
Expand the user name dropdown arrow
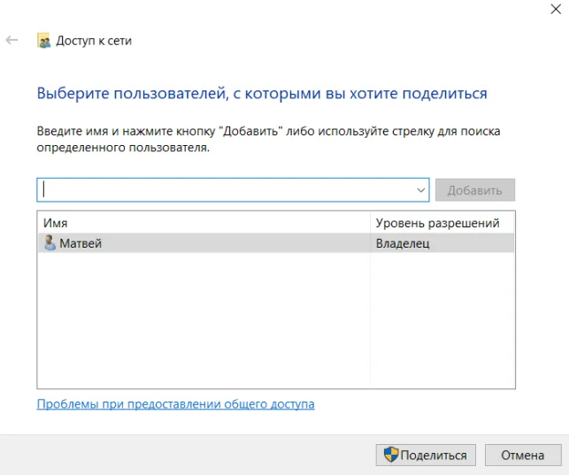coord(421,190)
